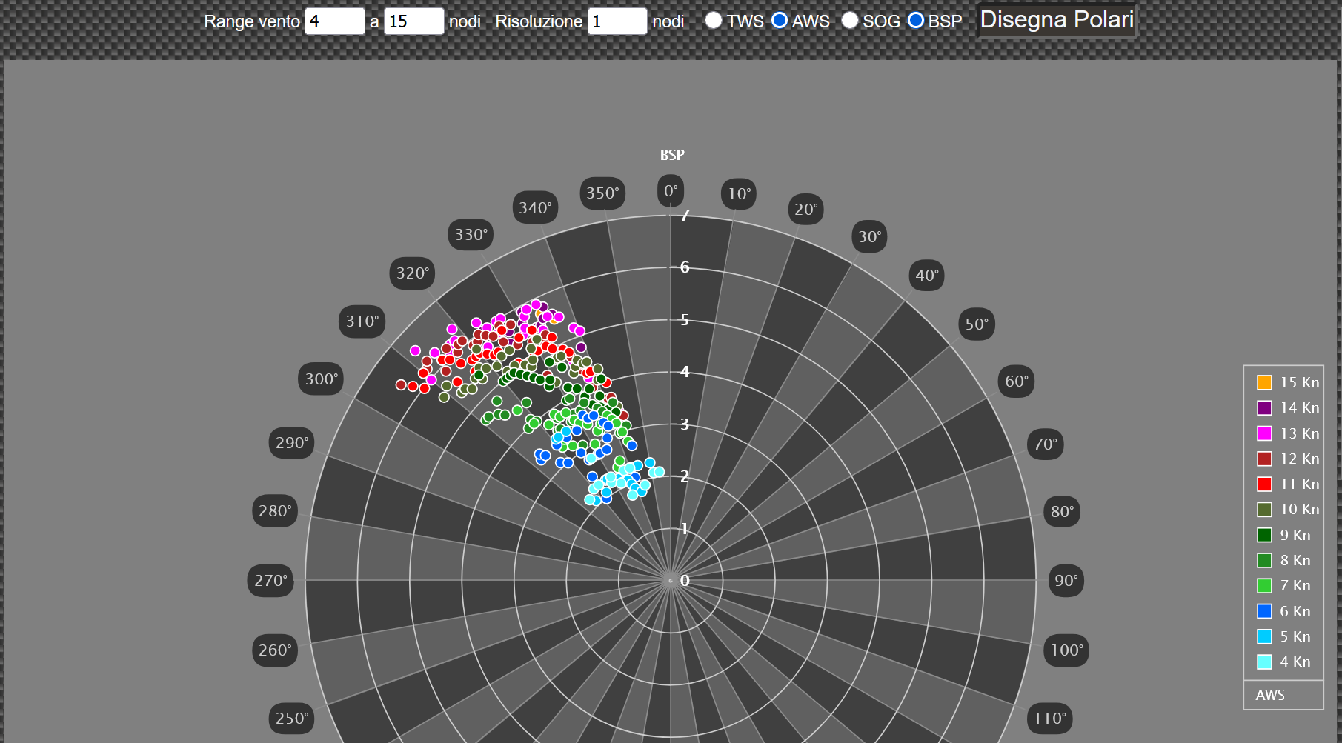Image resolution: width=1342 pixels, height=743 pixels.
Task: Click the magenta 13 Kn legend swatch
Action: point(1264,433)
